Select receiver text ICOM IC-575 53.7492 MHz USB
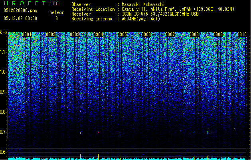The width and height of the screenshot is (251, 160). [160, 14]
